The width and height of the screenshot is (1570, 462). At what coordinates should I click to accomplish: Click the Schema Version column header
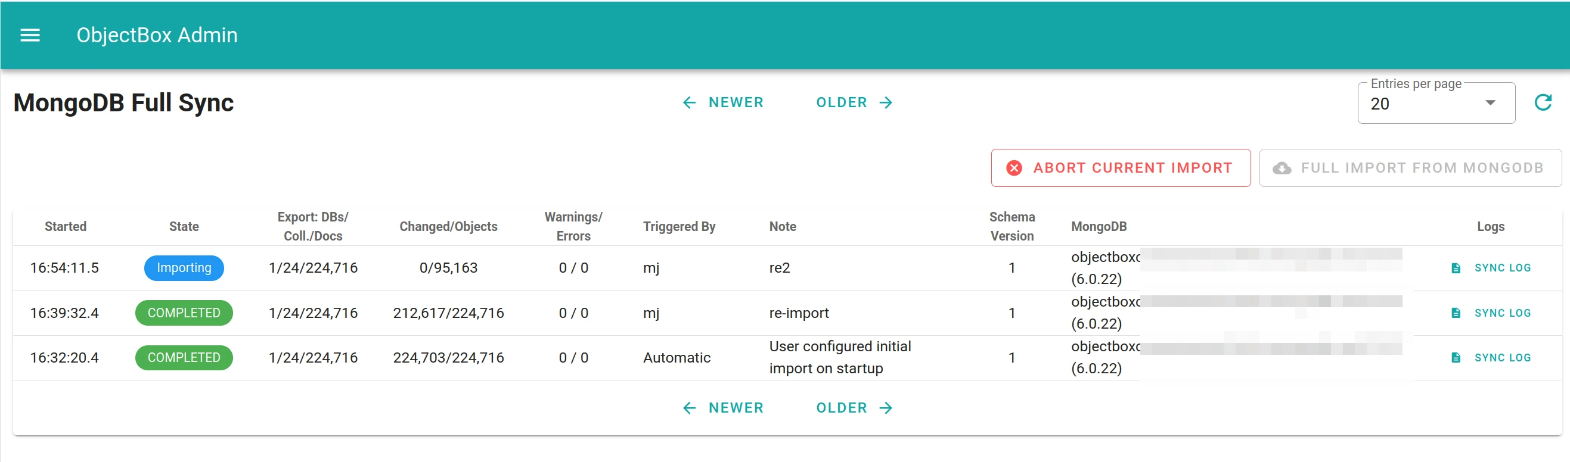[1011, 226]
